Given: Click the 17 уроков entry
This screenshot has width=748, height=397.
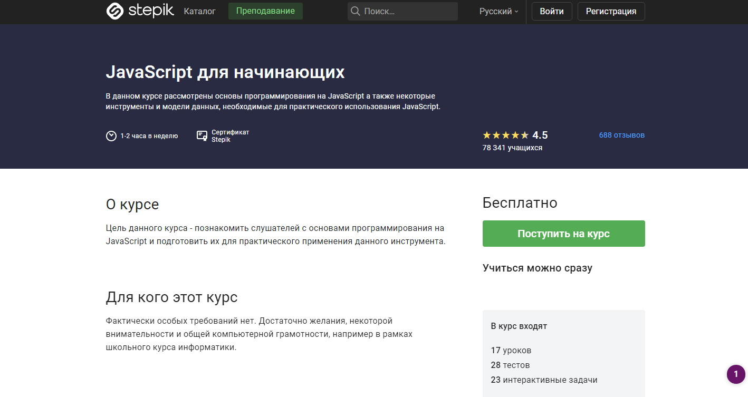Looking at the screenshot, I should click(x=511, y=350).
